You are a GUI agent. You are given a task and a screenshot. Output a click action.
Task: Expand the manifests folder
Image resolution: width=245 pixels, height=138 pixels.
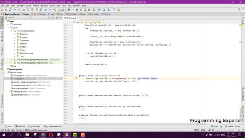click(8, 25)
